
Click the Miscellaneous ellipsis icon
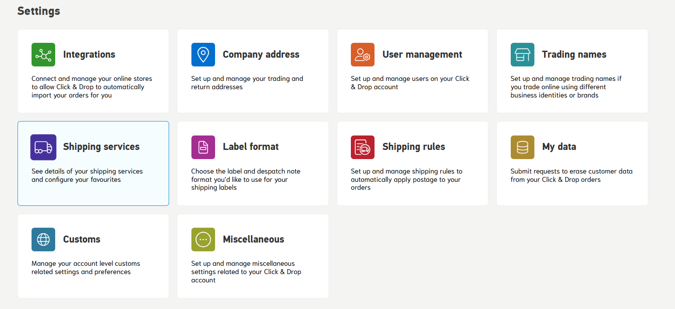(203, 240)
